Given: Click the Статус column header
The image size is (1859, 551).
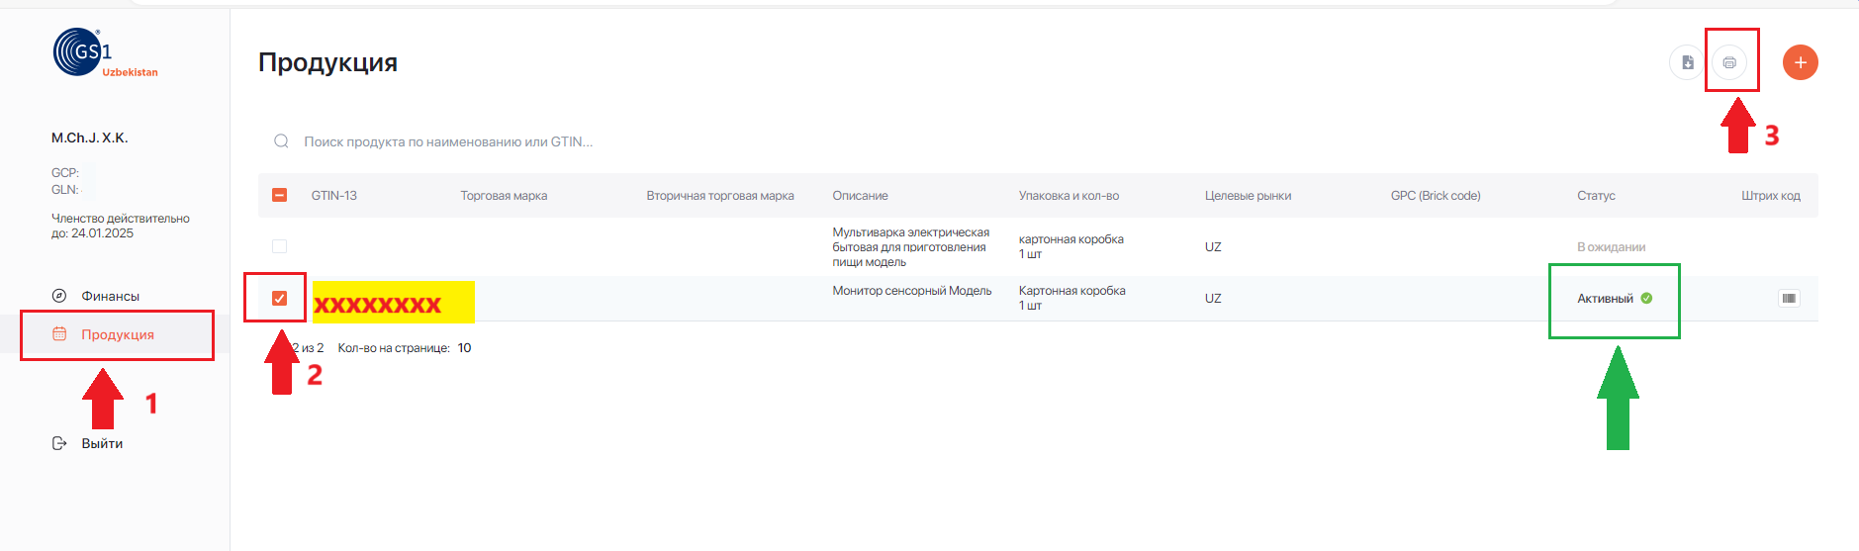Looking at the screenshot, I should [1595, 196].
